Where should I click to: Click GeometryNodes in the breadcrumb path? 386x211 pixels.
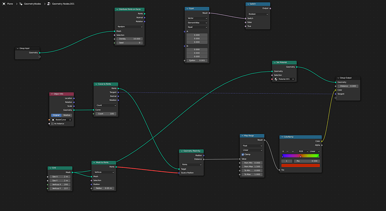32,4
